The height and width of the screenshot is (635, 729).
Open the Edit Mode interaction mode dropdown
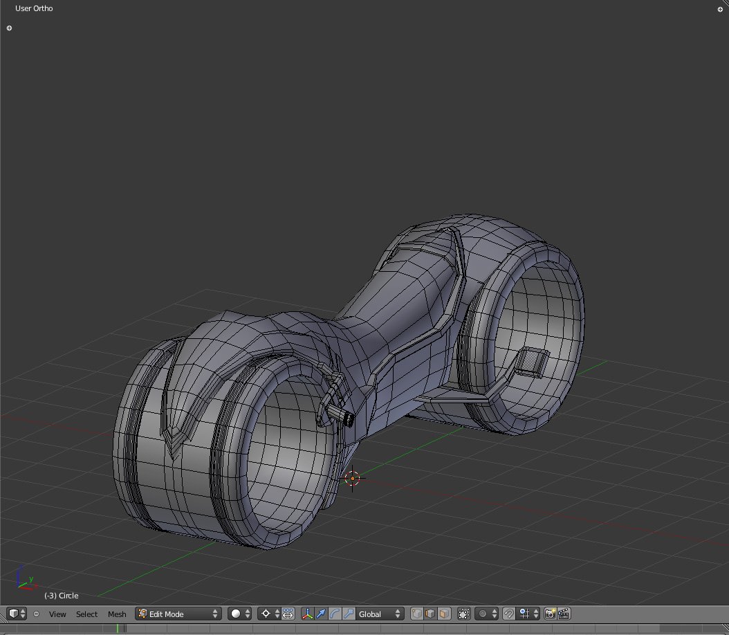point(178,614)
